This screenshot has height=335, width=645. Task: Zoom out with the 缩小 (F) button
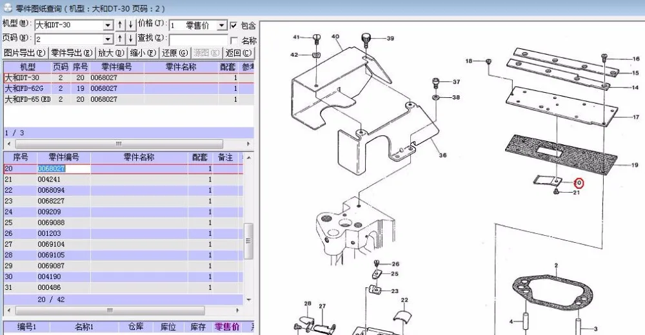(143, 53)
